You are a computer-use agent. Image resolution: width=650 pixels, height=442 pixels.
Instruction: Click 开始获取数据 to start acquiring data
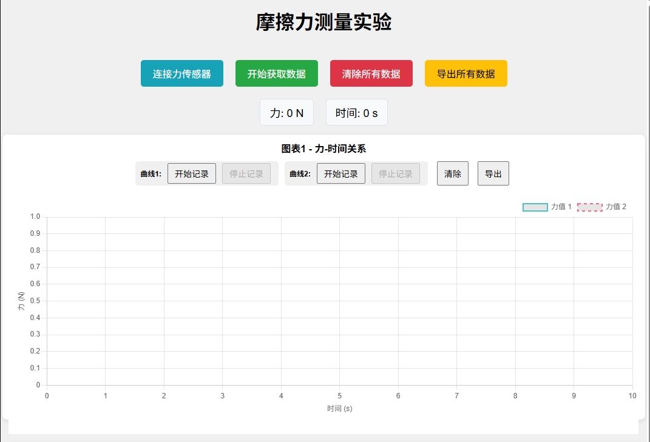pos(276,73)
